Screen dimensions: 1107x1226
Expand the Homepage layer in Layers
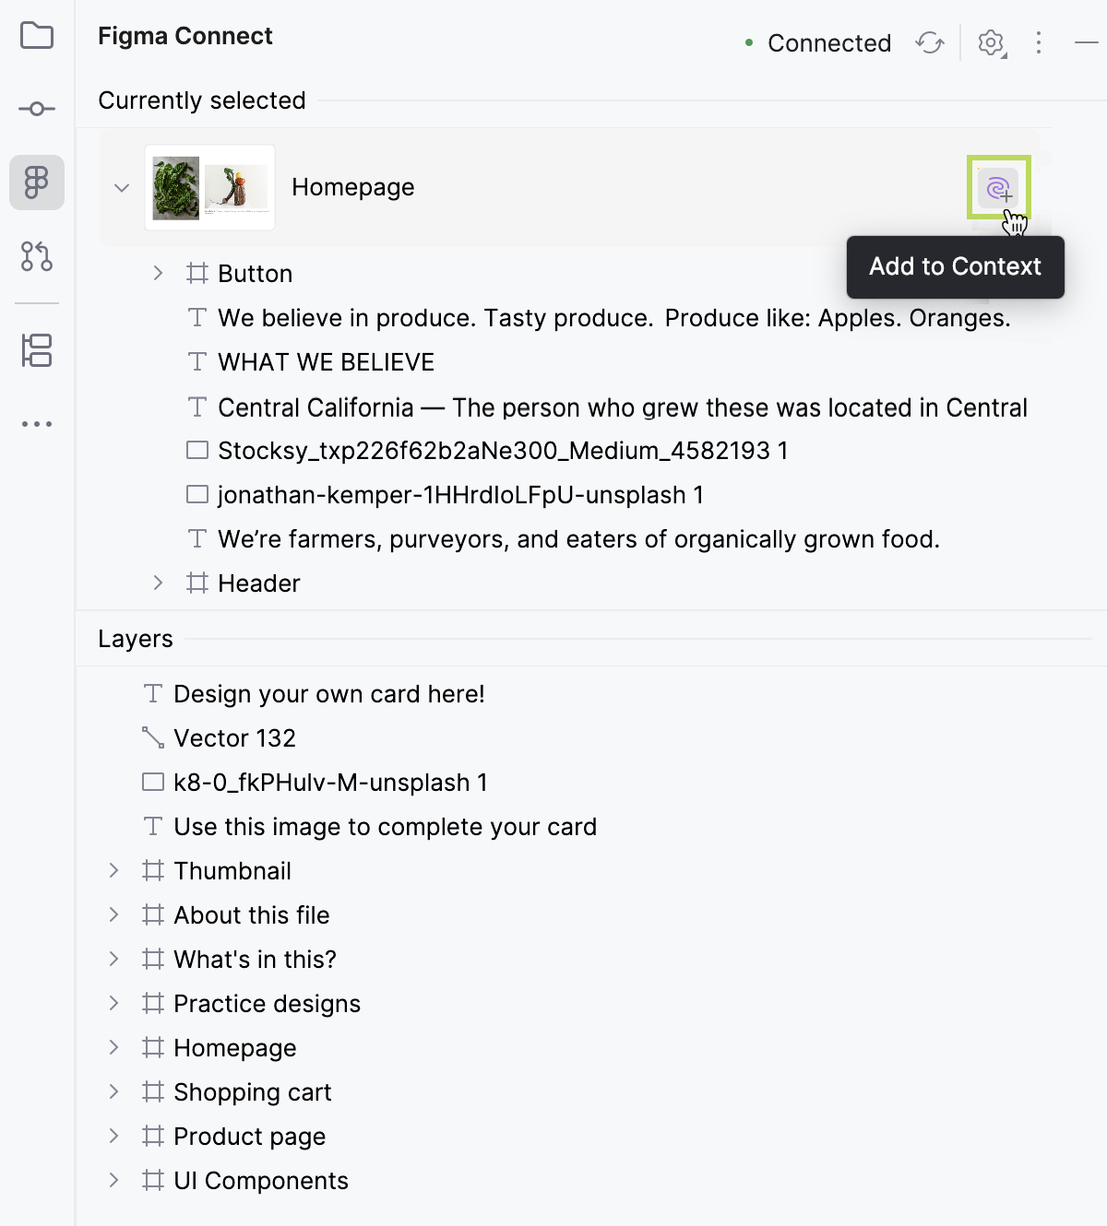(x=113, y=1047)
